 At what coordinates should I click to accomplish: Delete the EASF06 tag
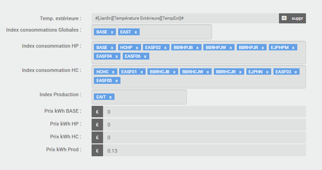pyautogui.click(x=145, y=56)
